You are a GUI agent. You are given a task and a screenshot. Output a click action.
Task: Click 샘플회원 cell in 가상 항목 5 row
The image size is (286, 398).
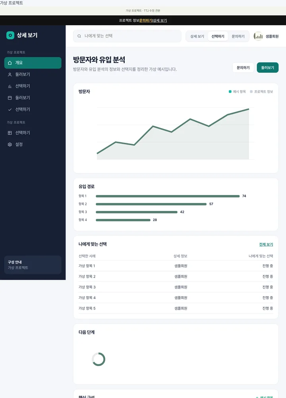181,308
